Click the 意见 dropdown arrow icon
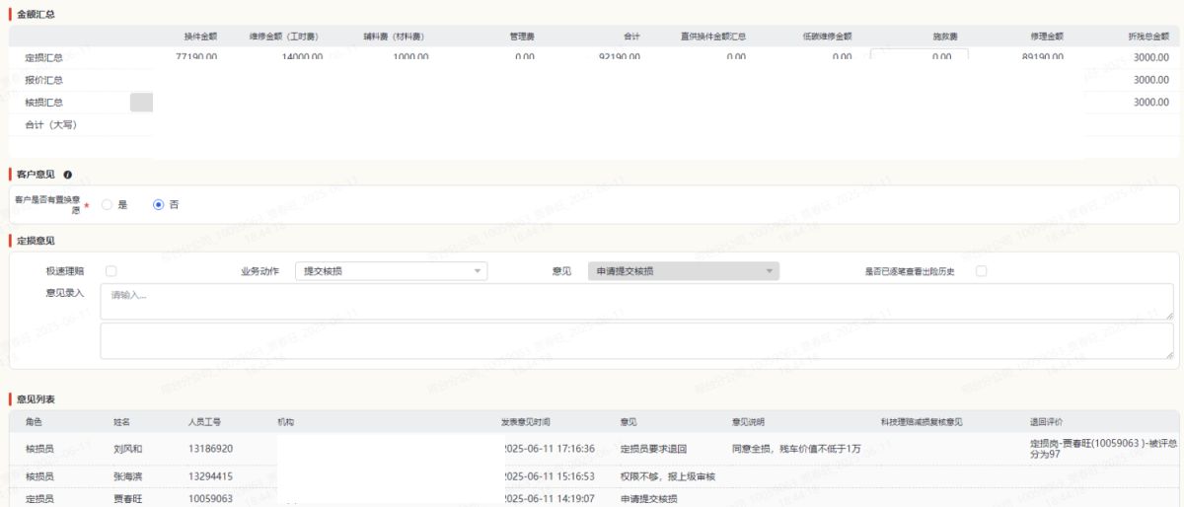 pyautogui.click(x=769, y=271)
